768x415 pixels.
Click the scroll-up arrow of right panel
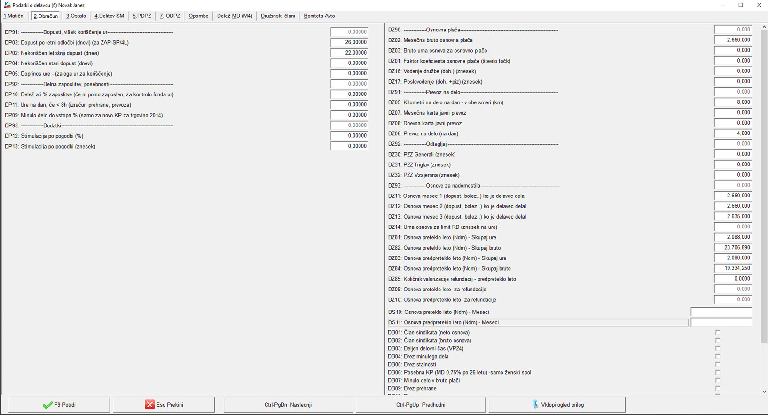pos(764,27)
